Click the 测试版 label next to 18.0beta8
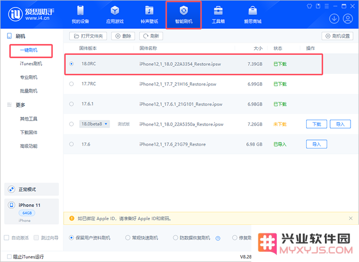This screenshot has height=262, width=359. (x=124, y=124)
